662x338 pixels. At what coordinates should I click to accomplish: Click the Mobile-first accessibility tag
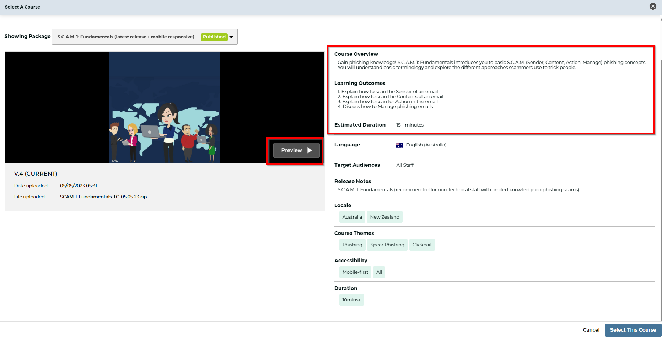coord(355,272)
